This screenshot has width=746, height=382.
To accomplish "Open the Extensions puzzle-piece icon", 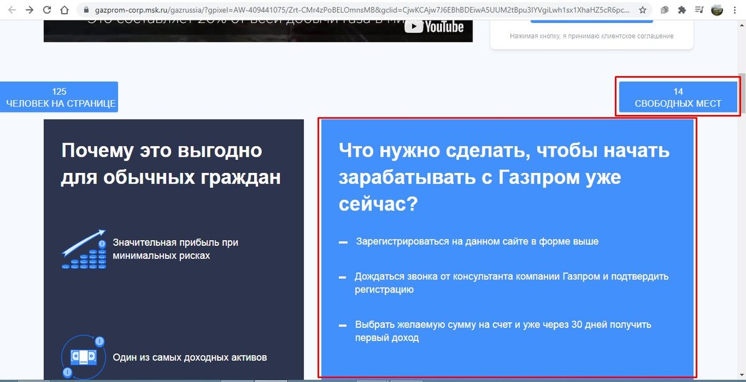I will coord(682,10).
